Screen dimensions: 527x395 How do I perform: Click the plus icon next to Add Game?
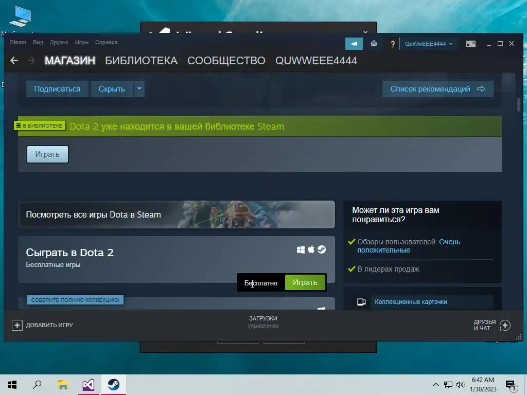[17, 325]
